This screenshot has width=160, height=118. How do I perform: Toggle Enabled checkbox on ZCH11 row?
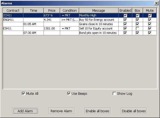click(x=125, y=16)
